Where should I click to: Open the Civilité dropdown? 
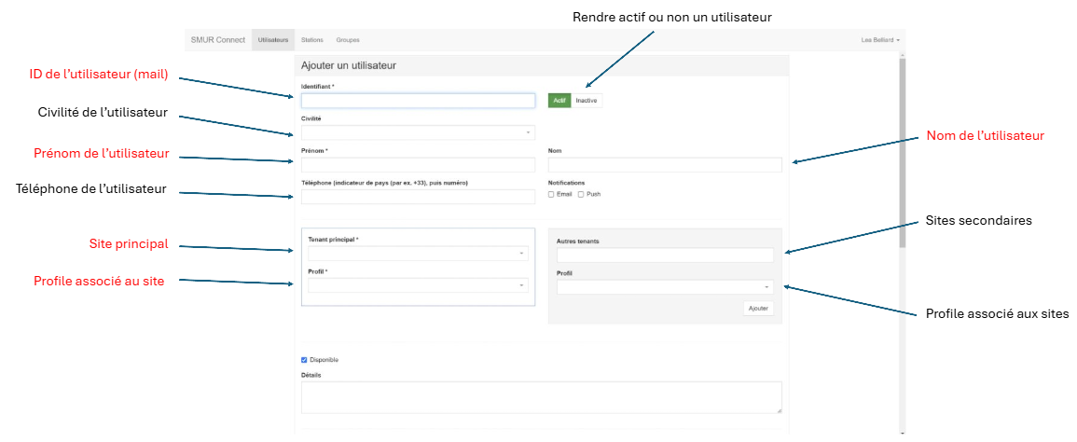click(x=418, y=132)
